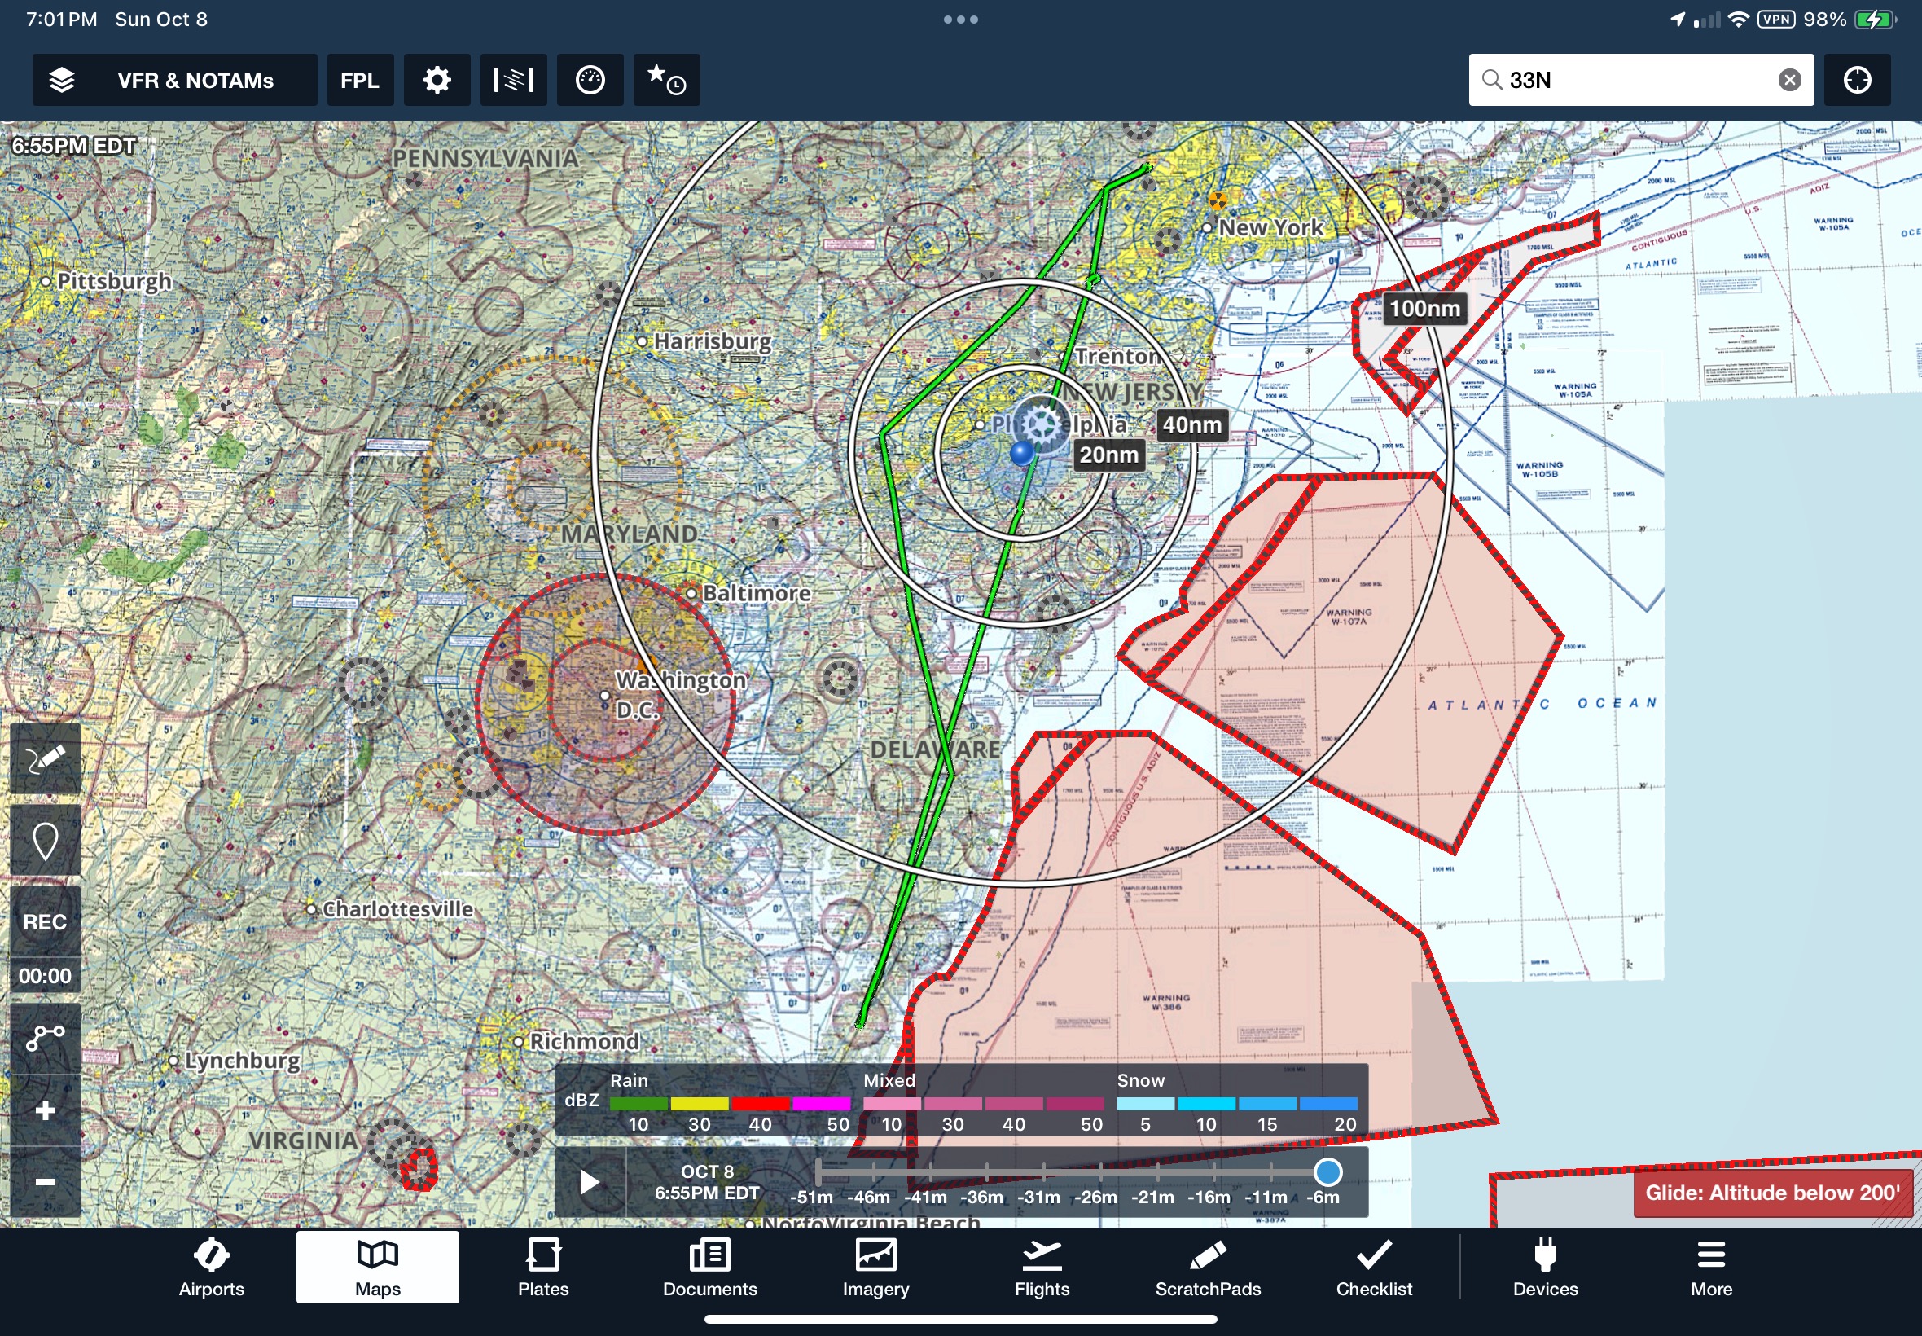Toggle the profile view strip button
Image resolution: width=1922 pixels, height=1336 pixels.
[x=513, y=81]
